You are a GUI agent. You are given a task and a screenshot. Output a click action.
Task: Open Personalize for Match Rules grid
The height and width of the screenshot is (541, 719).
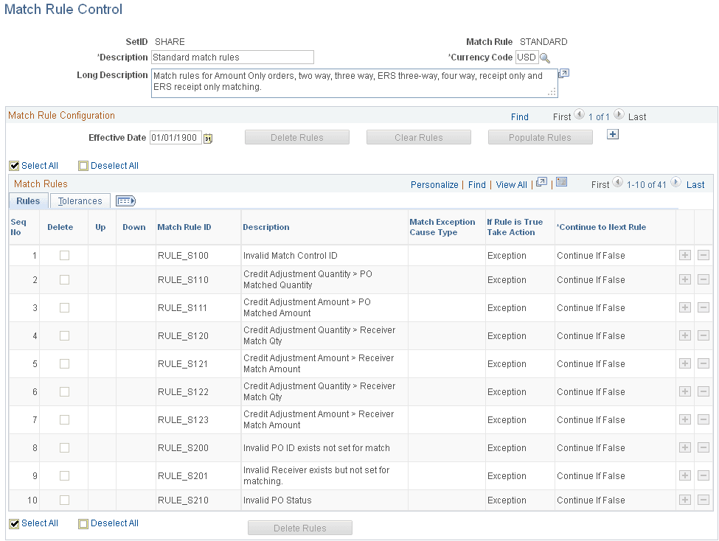pos(434,184)
